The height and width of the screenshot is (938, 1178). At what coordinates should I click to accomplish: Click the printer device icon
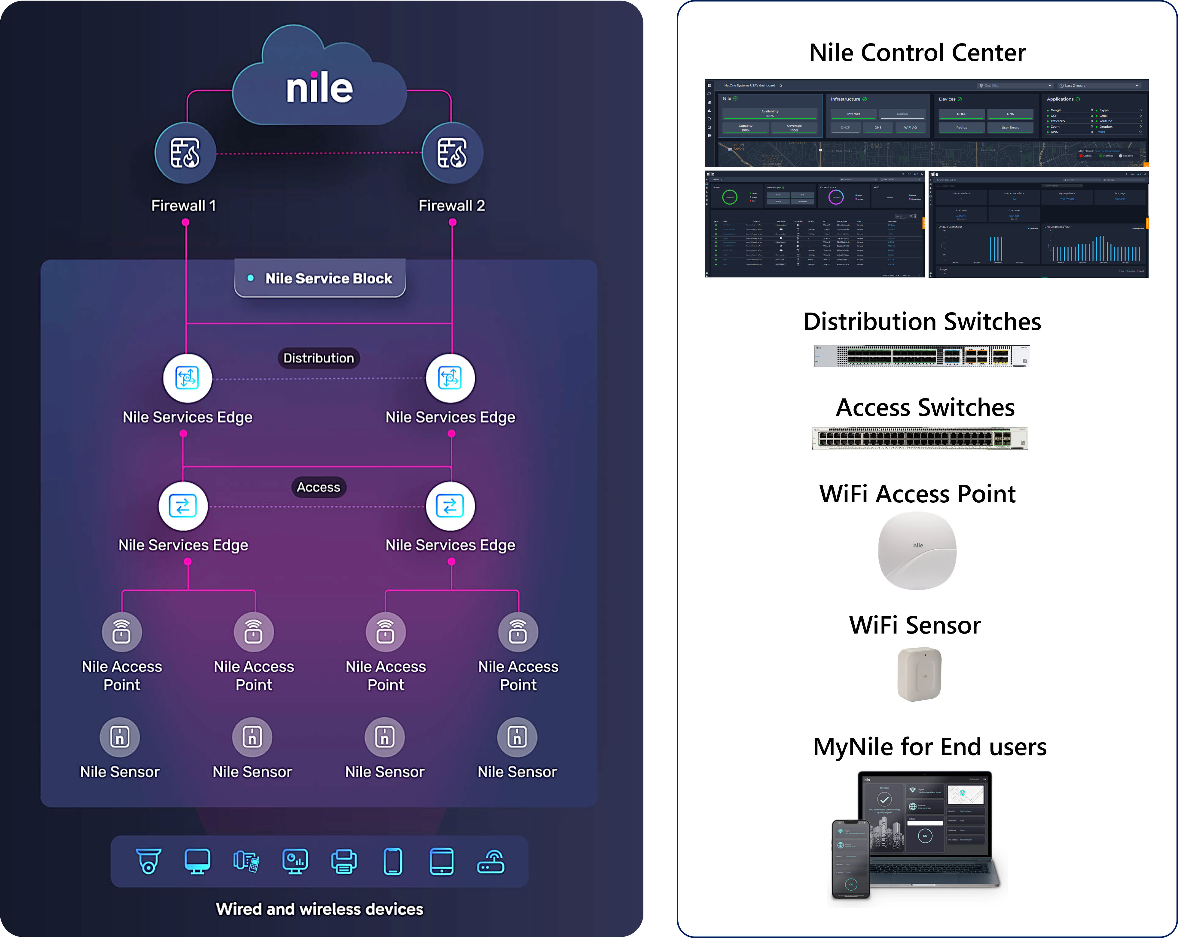(344, 861)
